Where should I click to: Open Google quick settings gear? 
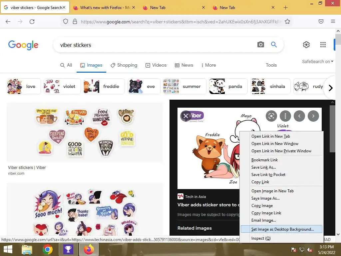[x=306, y=45]
